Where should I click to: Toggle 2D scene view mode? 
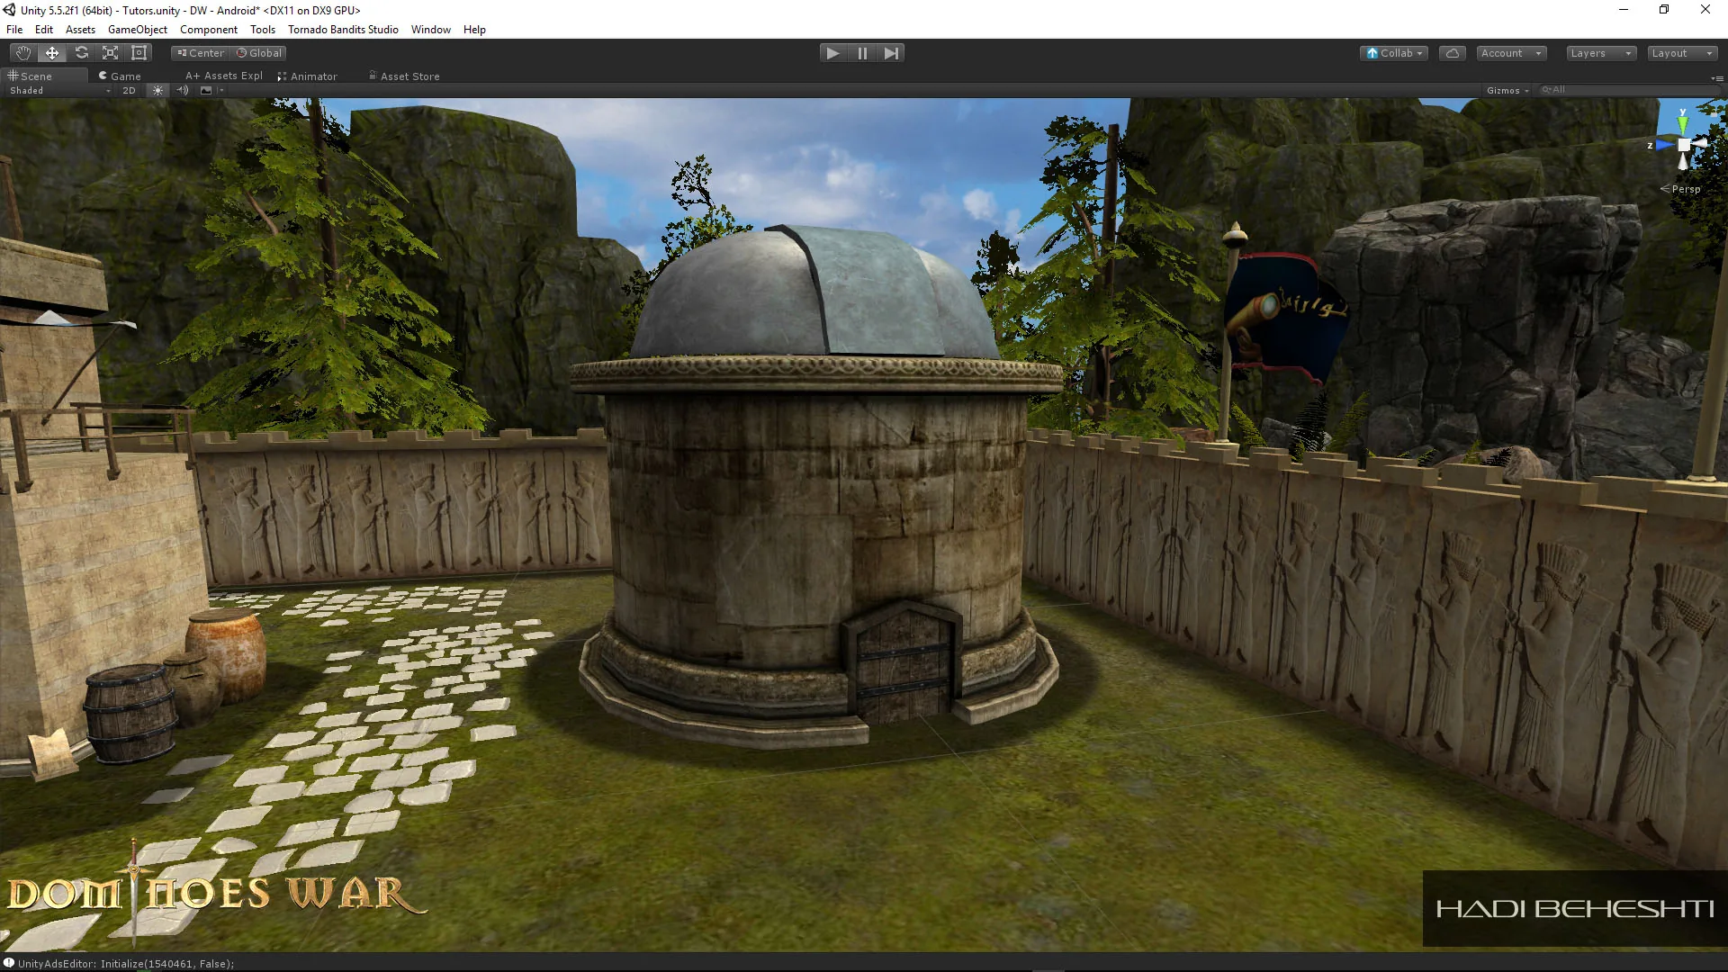[x=129, y=90]
